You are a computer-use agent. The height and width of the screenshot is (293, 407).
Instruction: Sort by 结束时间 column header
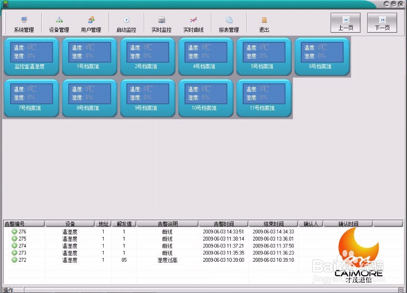[x=273, y=224]
